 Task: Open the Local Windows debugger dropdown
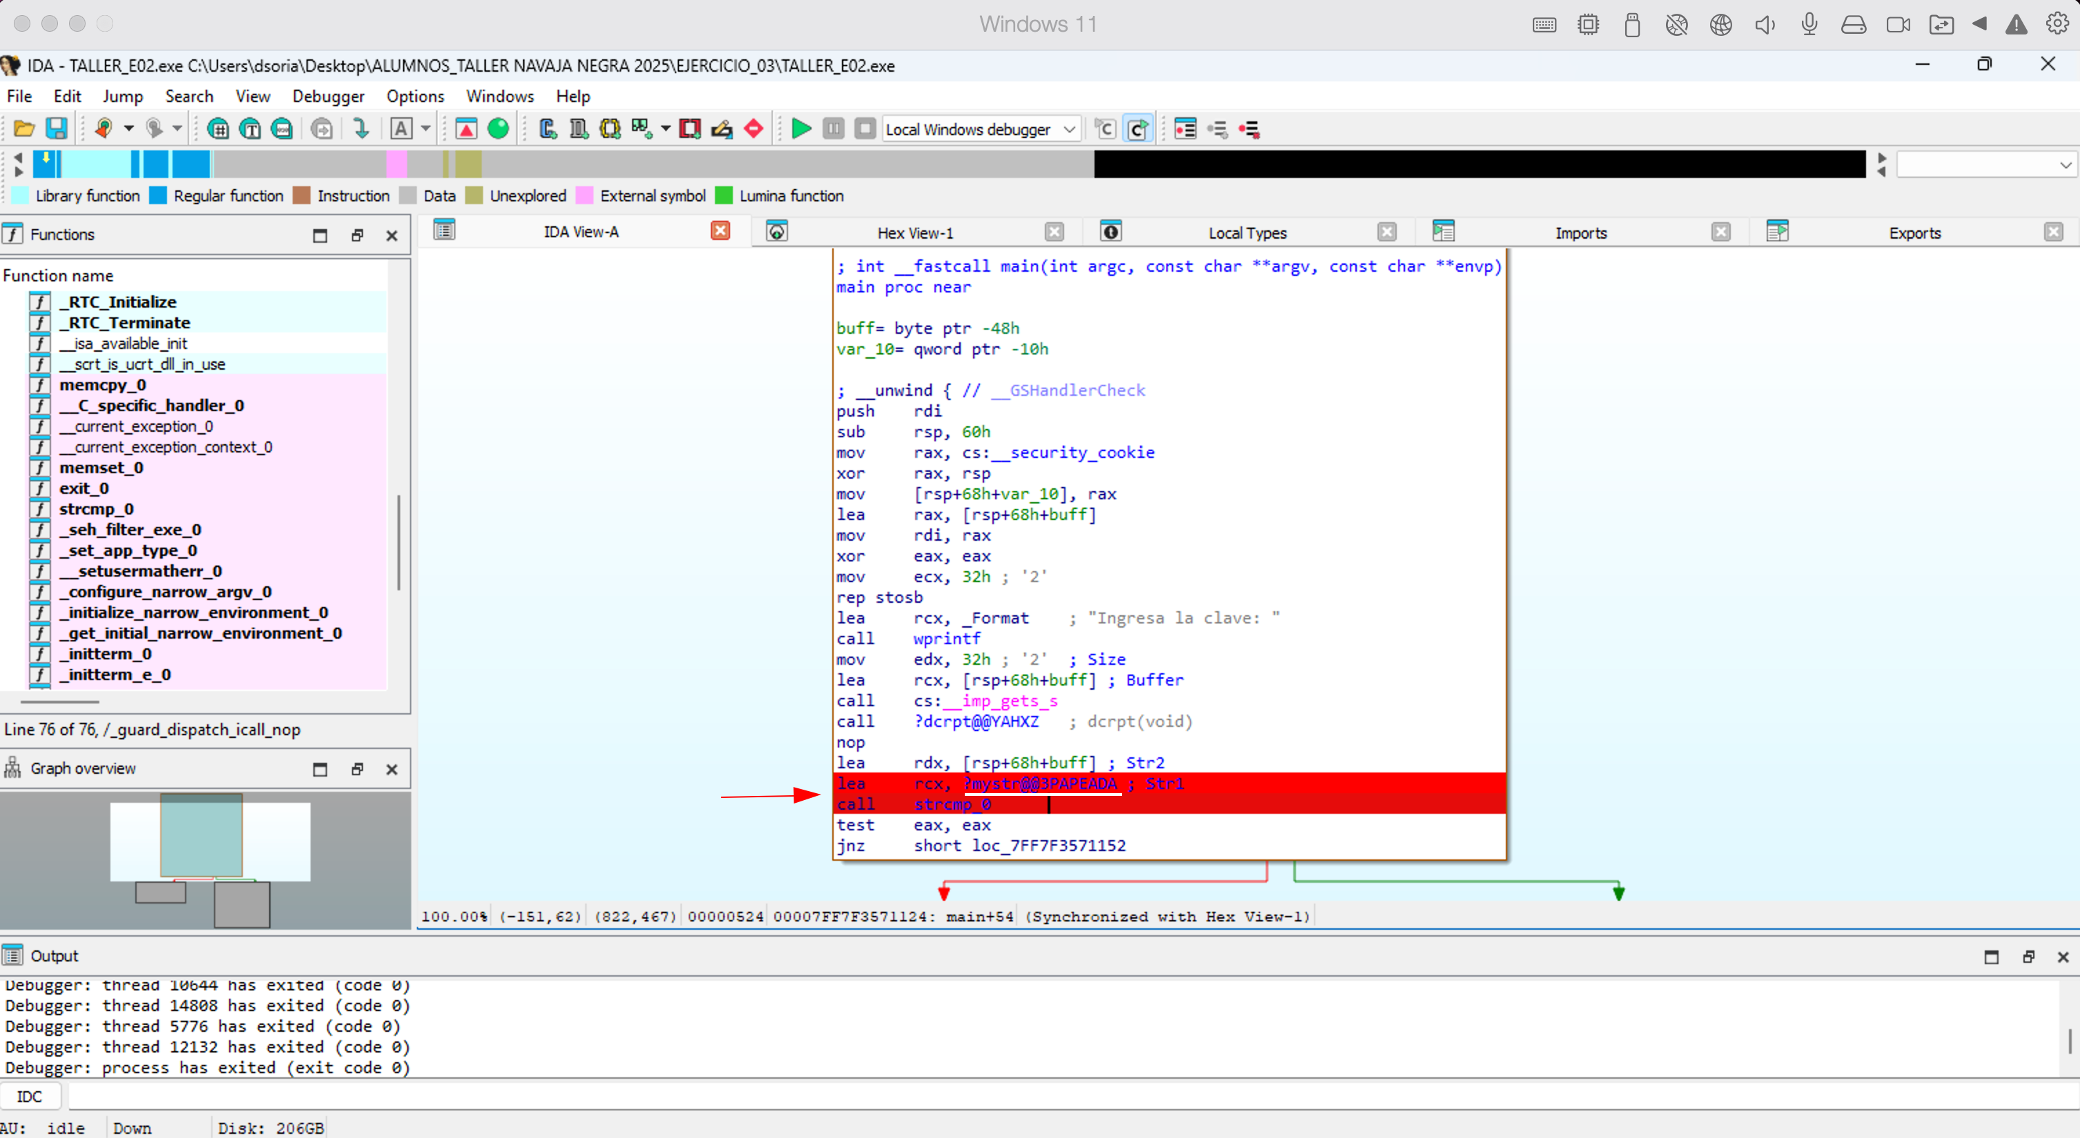(x=1069, y=129)
